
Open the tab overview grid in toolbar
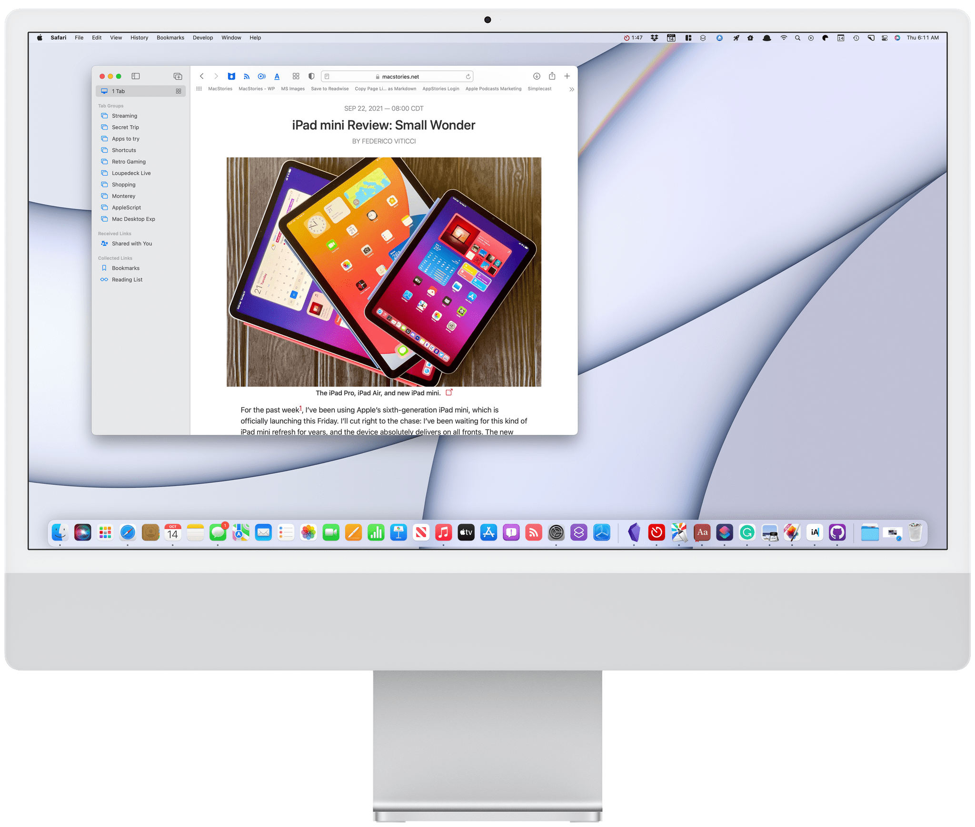[x=296, y=76]
